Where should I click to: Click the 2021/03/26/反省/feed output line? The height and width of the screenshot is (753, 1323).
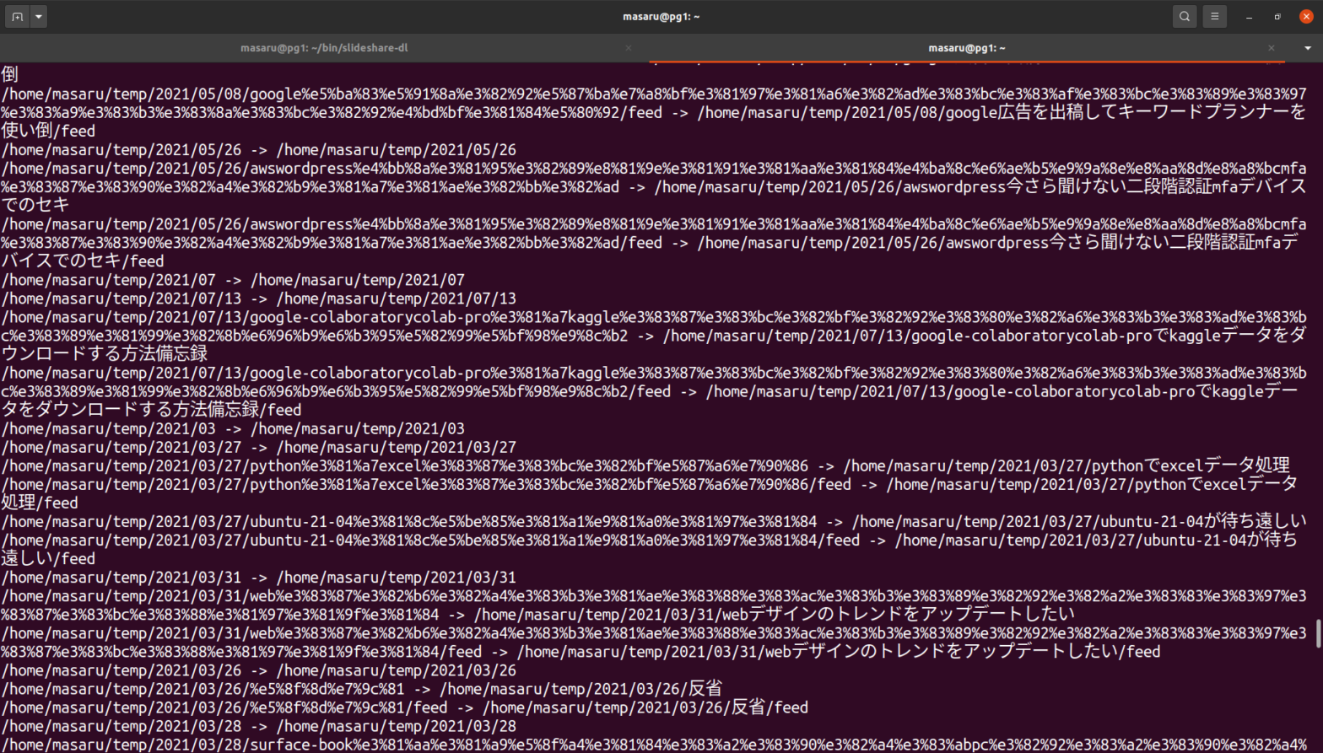[404, 707]
